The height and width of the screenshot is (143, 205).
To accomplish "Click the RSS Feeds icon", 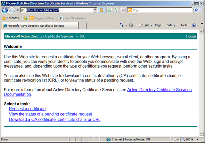I will tap(131, 25).
